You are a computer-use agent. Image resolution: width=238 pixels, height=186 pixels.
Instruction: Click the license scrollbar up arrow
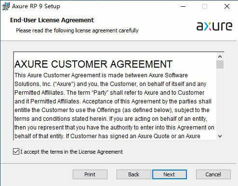coord(220,57)
